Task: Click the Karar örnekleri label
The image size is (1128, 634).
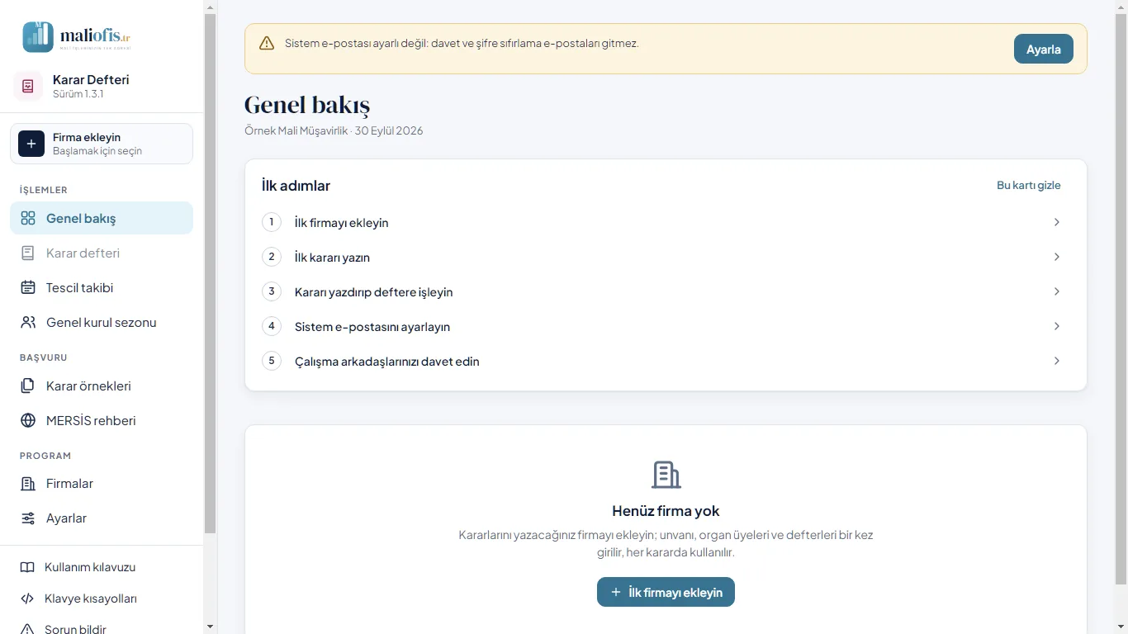Action: pos(88,386)
